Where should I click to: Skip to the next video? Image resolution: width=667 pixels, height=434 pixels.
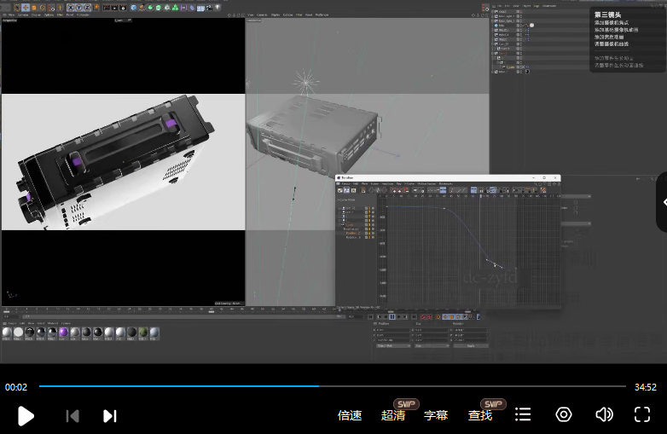(109, 415)
